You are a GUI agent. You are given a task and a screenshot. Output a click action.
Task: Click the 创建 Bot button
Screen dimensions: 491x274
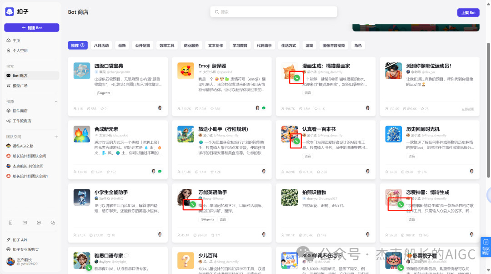click(x=32, y=28)
